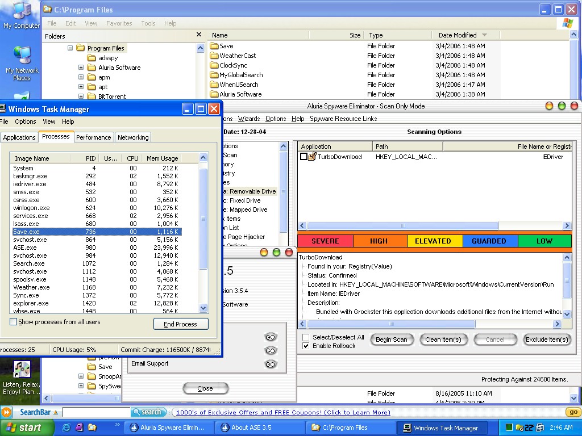
Task: Open My Network Places desktop icon
Action: pyautogui.click(x=22, y=63)
